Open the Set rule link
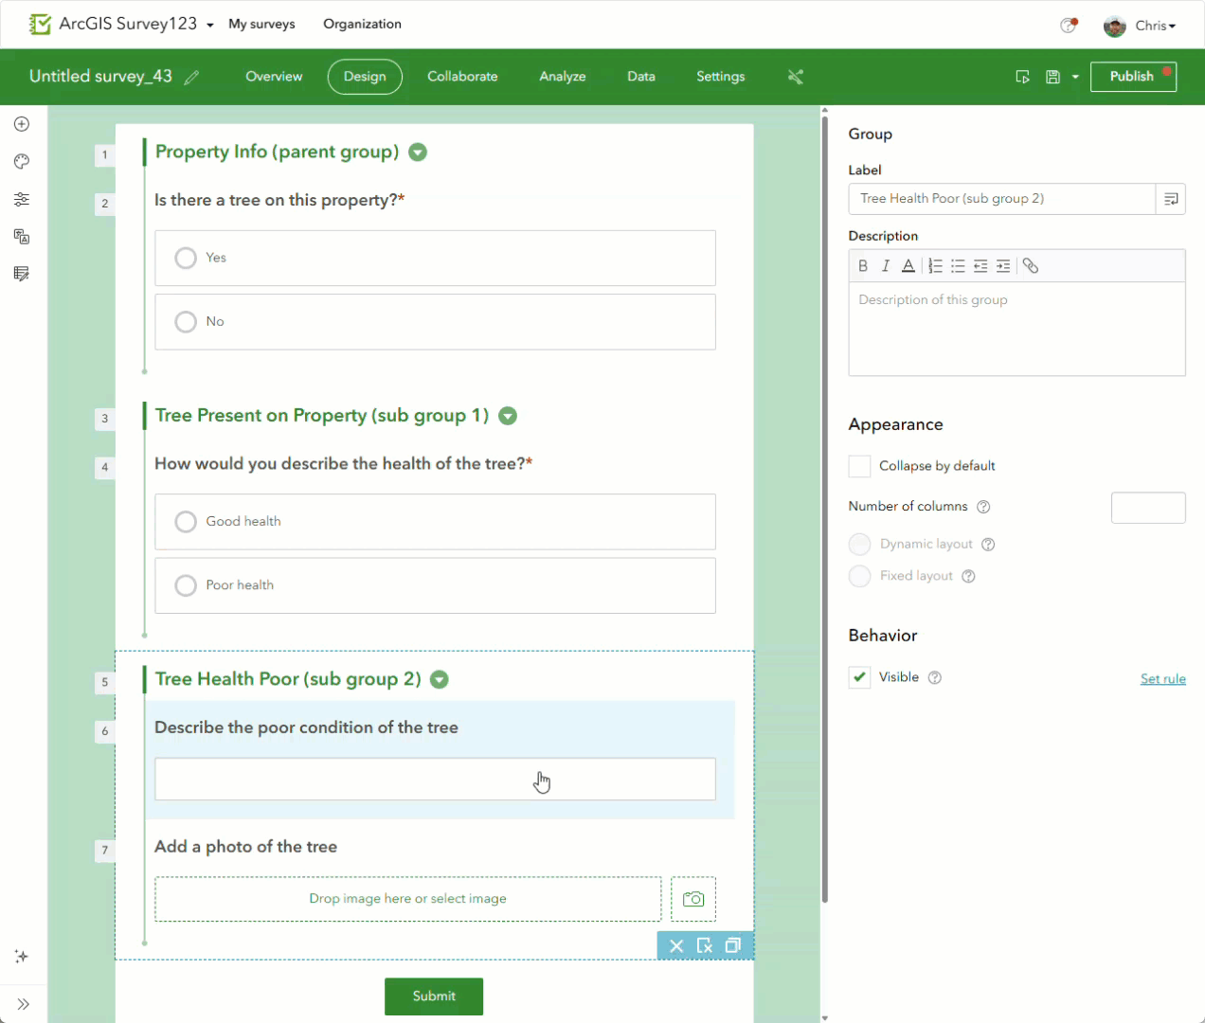 (1162, 678)
